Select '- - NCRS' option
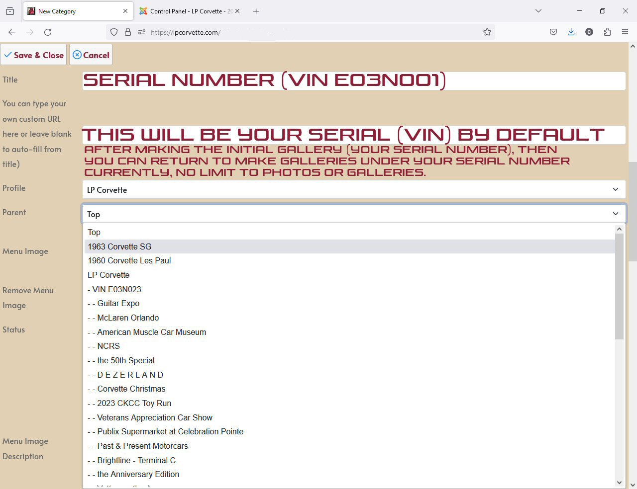Viewport: 637px width, 489px height. (x=350, y=346)
